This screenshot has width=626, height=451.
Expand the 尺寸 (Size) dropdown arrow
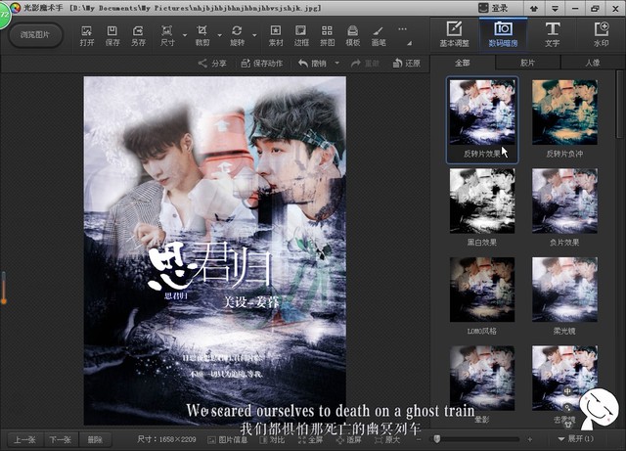(x=186, y=43)
